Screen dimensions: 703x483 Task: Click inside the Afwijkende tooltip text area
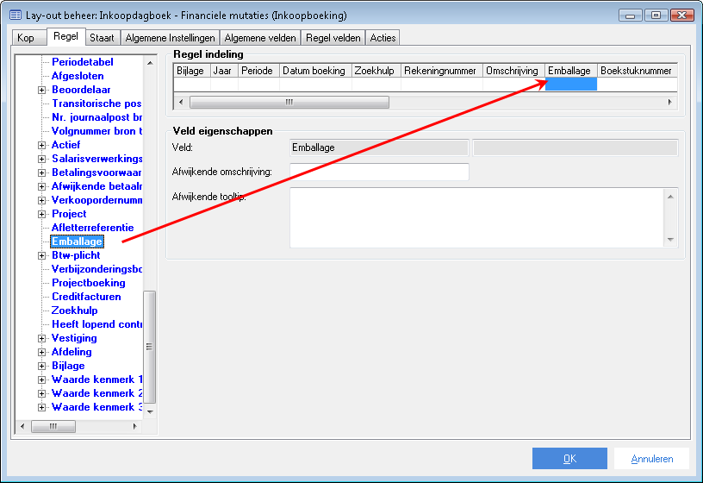tap(476, 217)
